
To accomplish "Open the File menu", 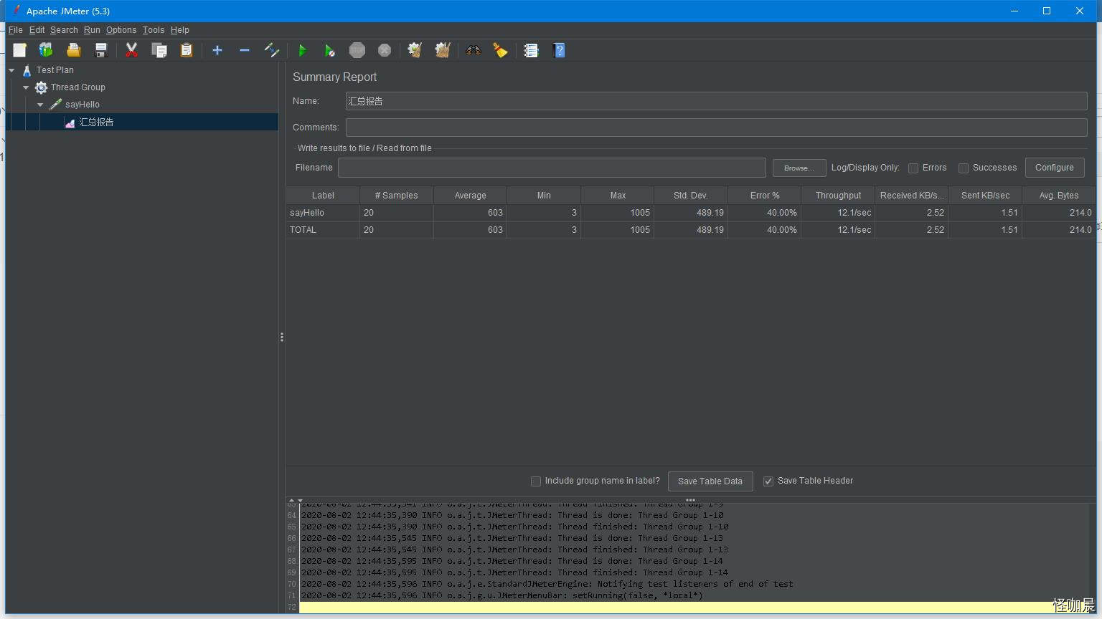I will [x=15, y=30].
